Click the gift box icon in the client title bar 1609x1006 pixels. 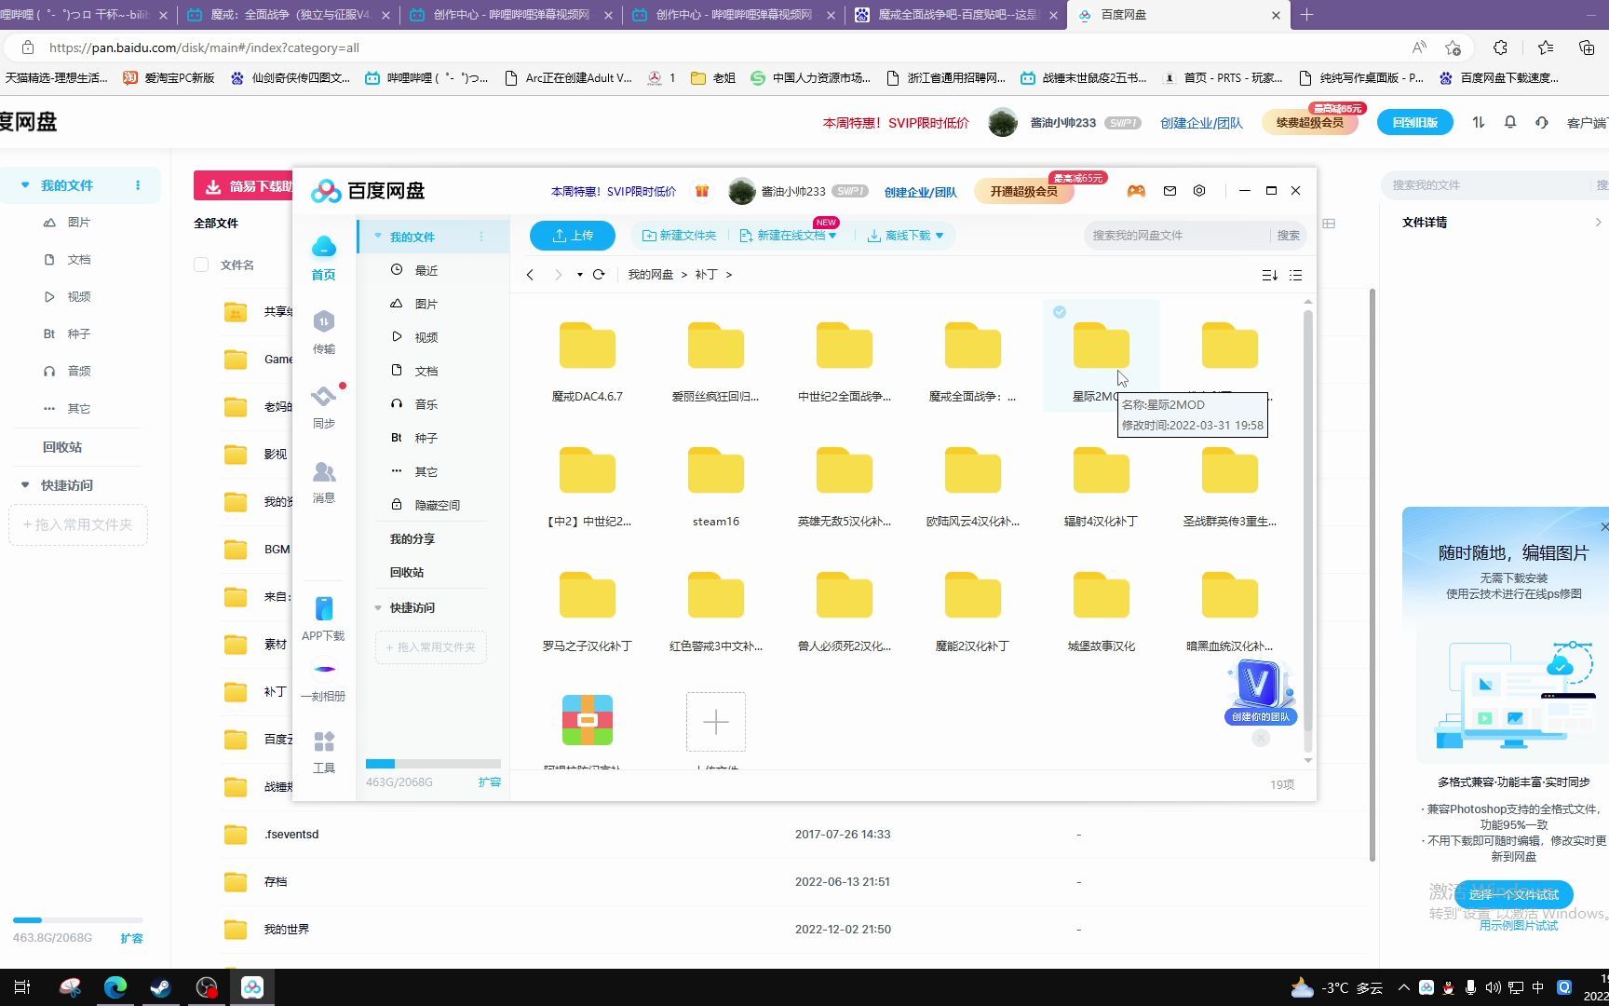coord(702,191)
